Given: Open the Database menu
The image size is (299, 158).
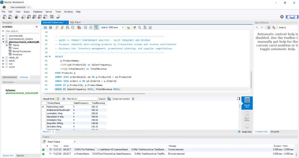Looking at the screenshot, I should (x=38, y=12).
